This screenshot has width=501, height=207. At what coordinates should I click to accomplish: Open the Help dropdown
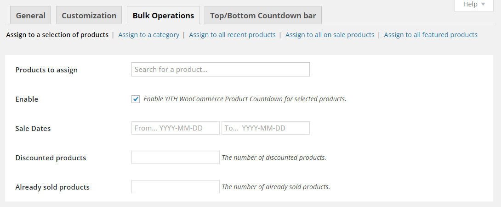tap(474, 4)
